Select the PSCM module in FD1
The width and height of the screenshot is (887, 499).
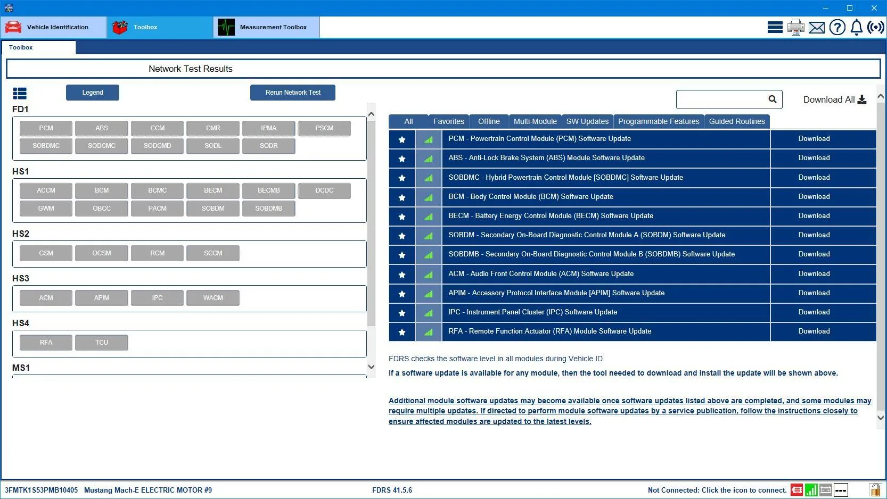click(324, 128)
